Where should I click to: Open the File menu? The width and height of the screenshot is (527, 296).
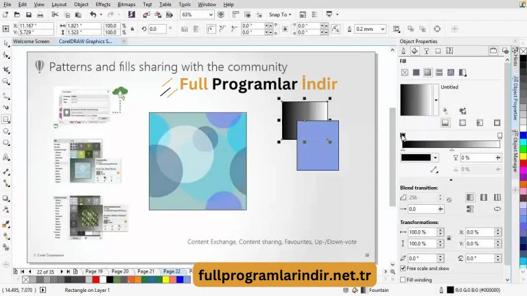coord(7,4)
